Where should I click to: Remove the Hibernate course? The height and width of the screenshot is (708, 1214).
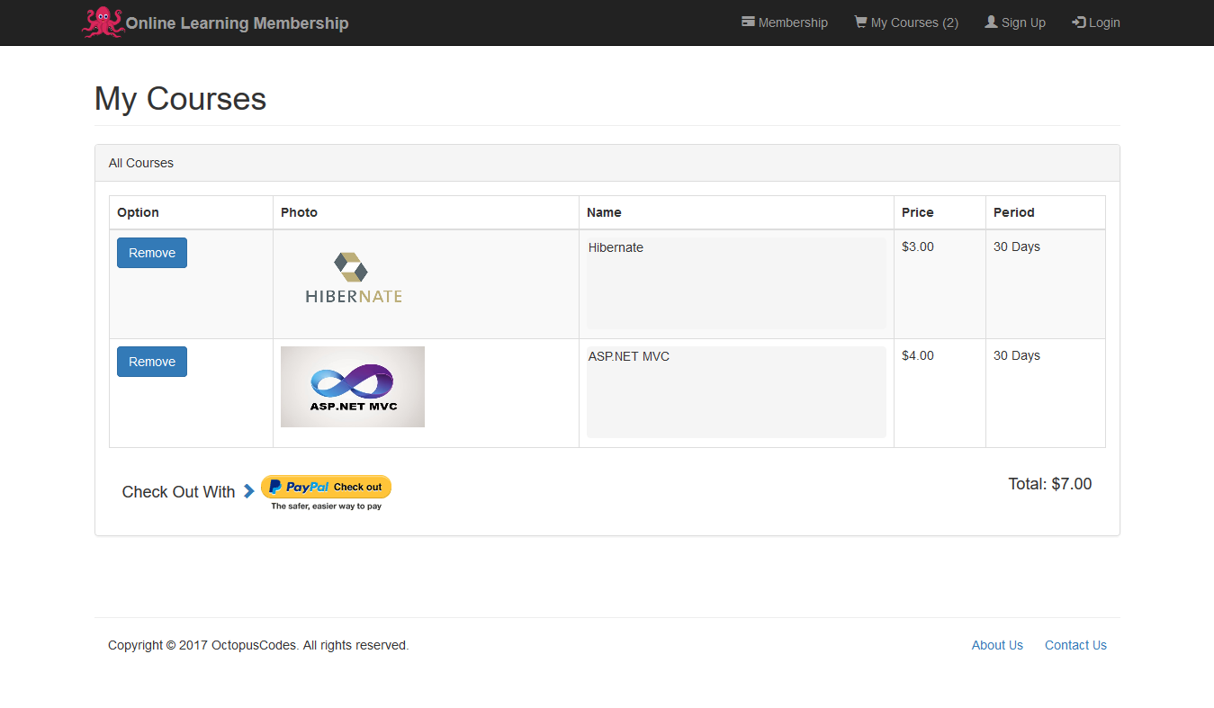pyautogui.click(x=152, y=253)
